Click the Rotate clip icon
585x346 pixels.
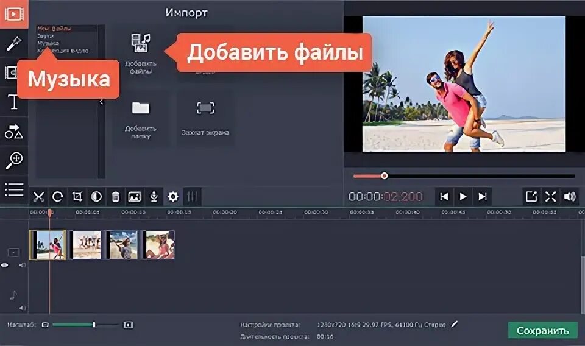pyautogui.click(x=58, y=197)
